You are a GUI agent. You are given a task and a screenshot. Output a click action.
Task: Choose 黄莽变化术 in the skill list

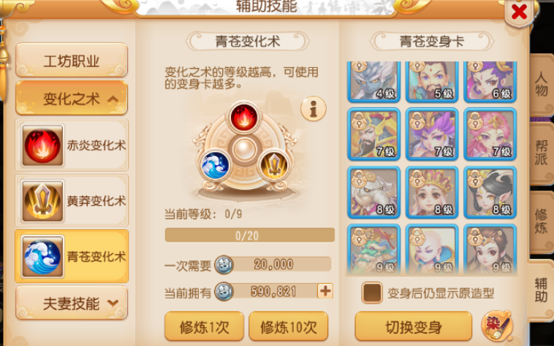click(72, 201)
